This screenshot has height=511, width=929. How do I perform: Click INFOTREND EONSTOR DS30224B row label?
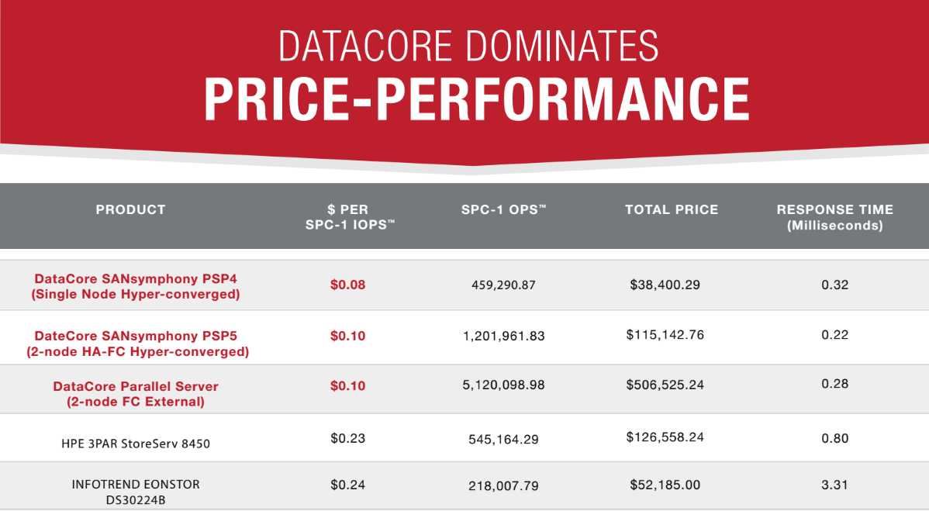pos(136,492)
